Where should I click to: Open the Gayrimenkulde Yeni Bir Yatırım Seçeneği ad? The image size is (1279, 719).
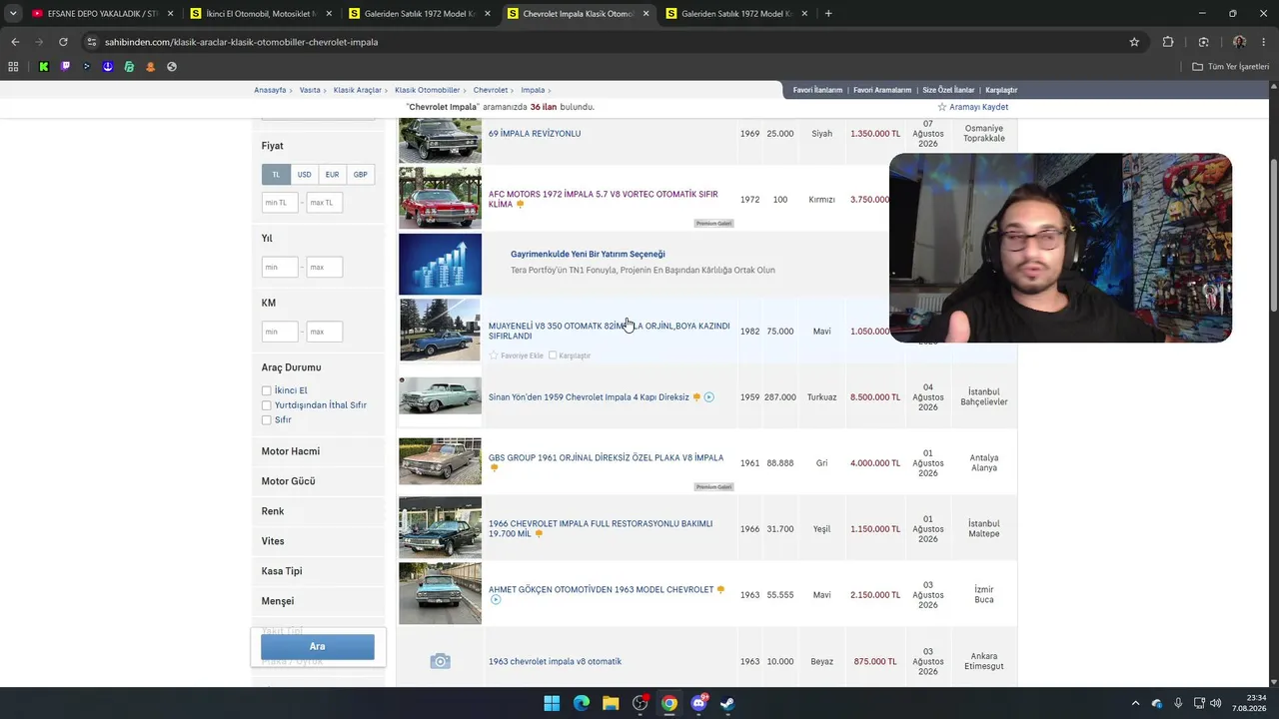pyautogui.click(x=588, y=255)
